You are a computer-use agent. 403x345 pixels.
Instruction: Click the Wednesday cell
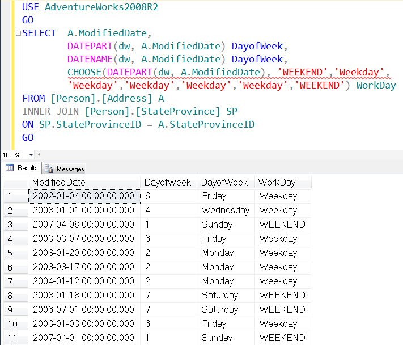226,211
